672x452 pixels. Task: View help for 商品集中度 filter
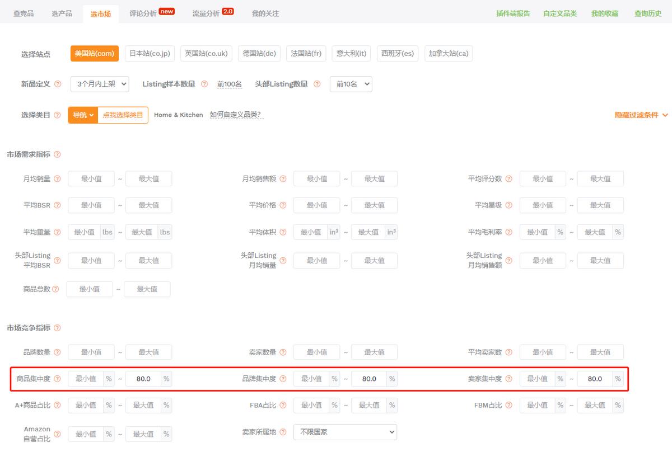coord(58,379)
